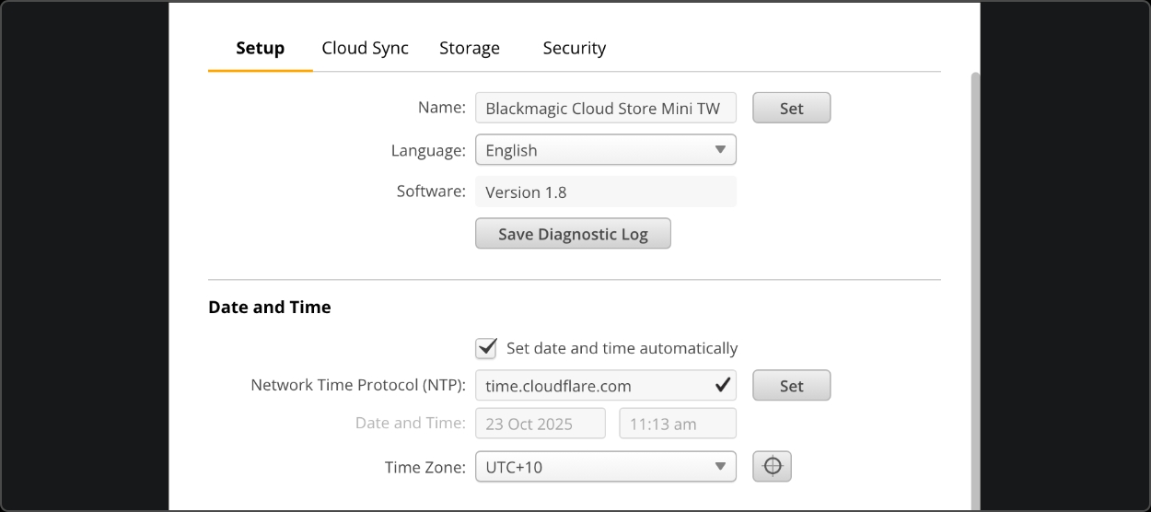Switch to the Setup tab
The width and height of the screenshot is (1151, 512).
[260, 48]
